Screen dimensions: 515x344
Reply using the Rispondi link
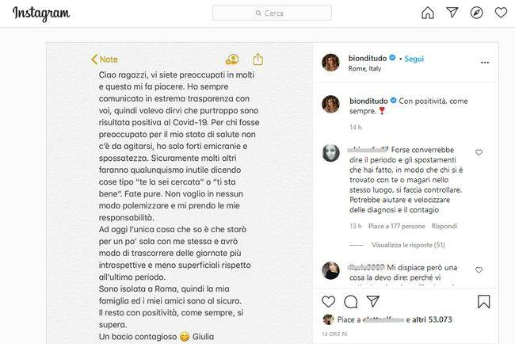click(444, 226)
